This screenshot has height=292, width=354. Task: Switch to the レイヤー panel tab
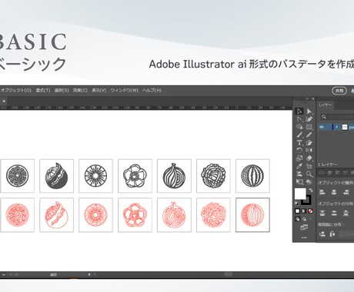(x=326, y=105)
